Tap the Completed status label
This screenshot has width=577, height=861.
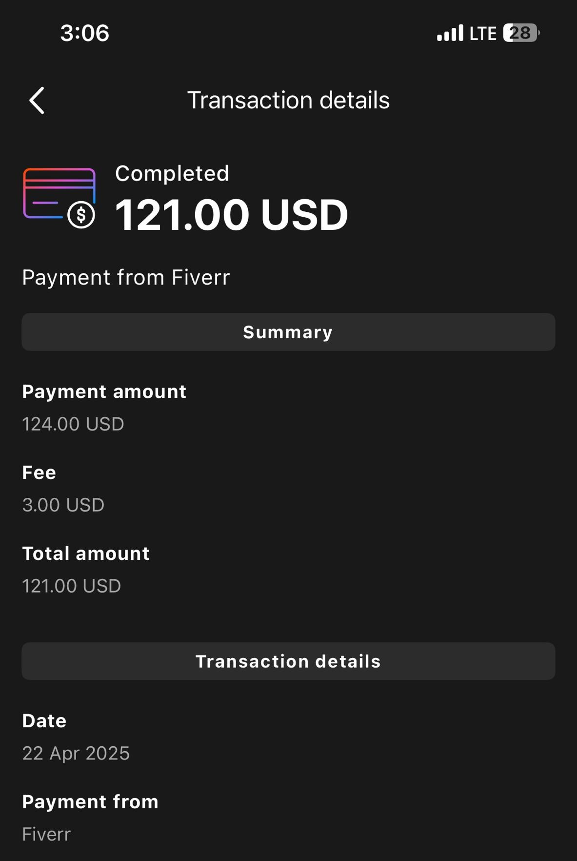click(x=172, y=173)
